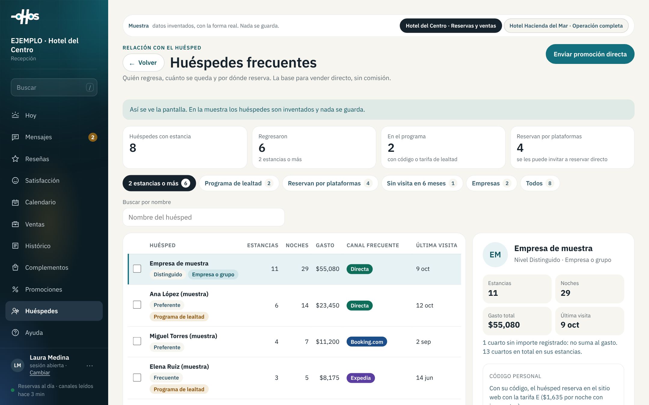This screenshot has width=649, height=405.
Task: Open the three-dot menu beside Laura Medina
Action: pos(90,365)
